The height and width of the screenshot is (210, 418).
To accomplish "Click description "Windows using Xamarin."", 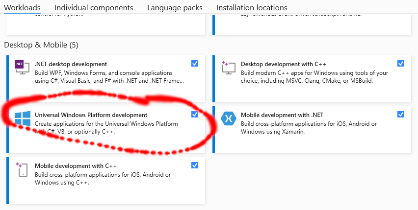I will [273, 132].
